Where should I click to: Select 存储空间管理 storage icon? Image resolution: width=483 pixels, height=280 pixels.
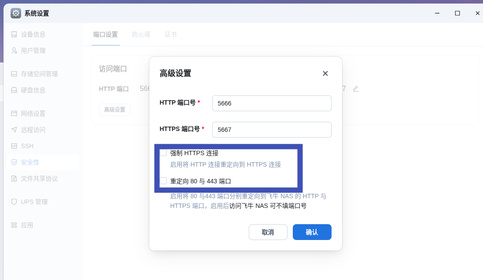(x=14, y=74)
